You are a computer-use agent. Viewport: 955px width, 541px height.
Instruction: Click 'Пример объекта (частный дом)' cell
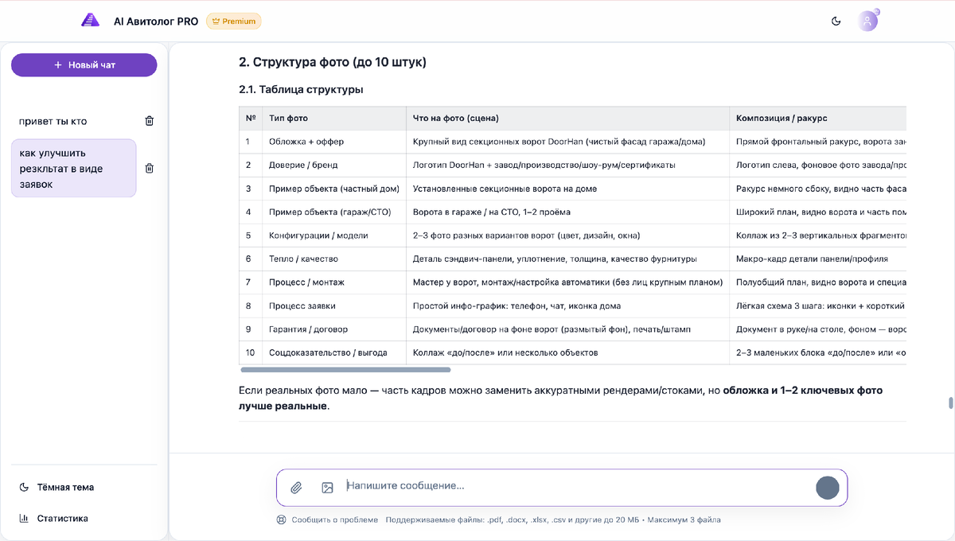click(x=334, y=189)
